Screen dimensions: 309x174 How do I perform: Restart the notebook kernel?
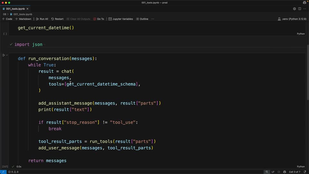coord(57,19)
